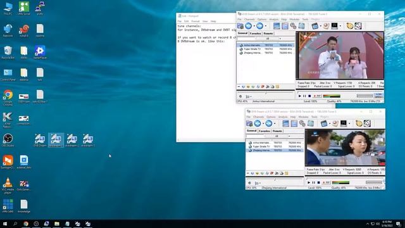Click the gears icon in bottom DVB Dream toolbar
Viewport: 405px width, 228px height.
click(302, 123)
